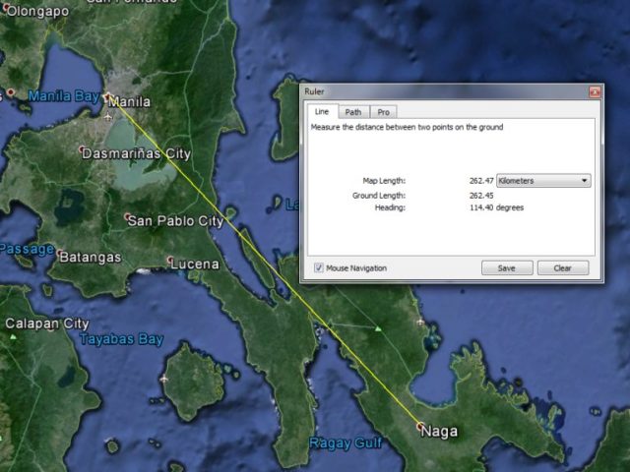Disable the Mouse Navigation checkbox
Viewport: 630px width, 472px height.
[319, 267]
